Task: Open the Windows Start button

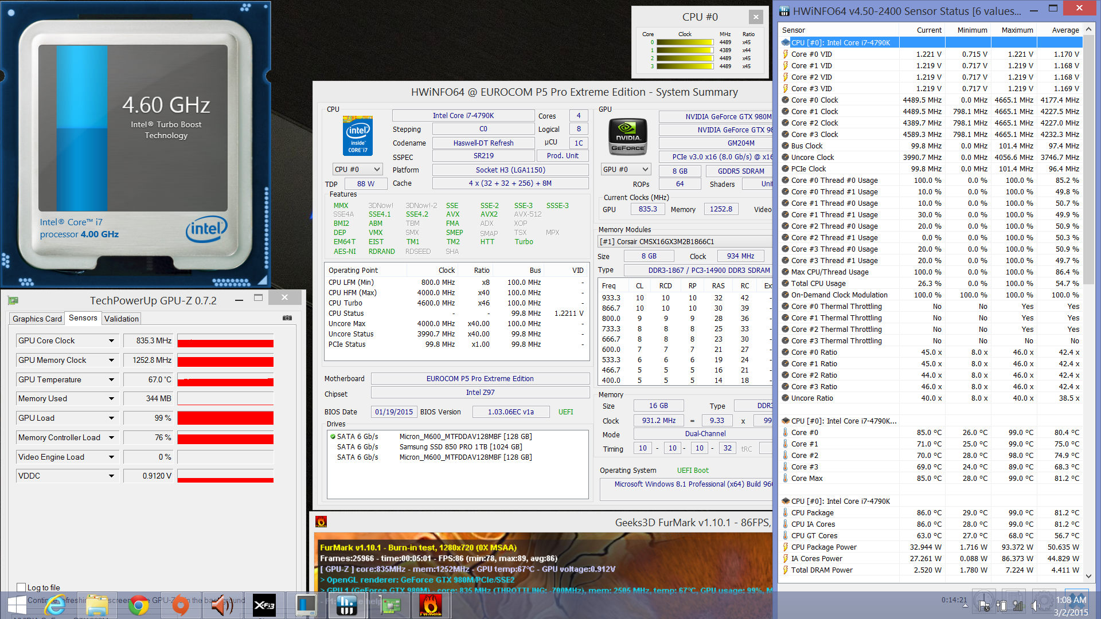Action: coord(17,605)
